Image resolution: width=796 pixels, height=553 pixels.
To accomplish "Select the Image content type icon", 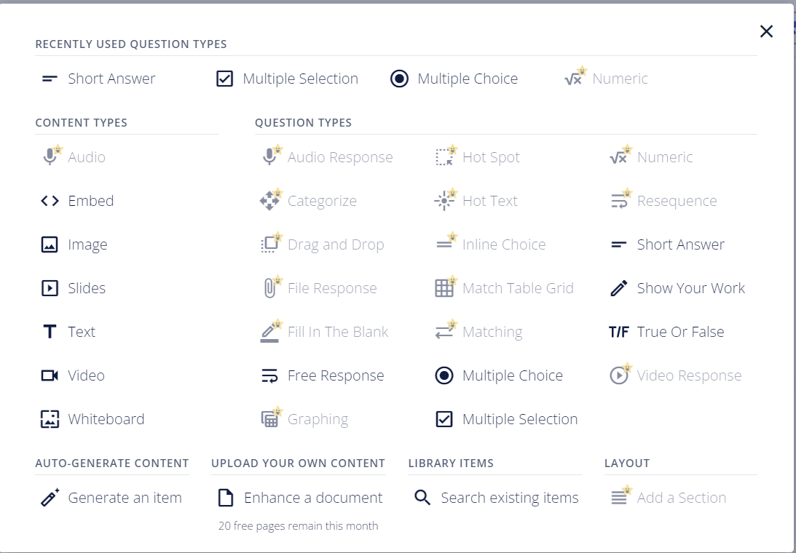I will pos(50,244).
